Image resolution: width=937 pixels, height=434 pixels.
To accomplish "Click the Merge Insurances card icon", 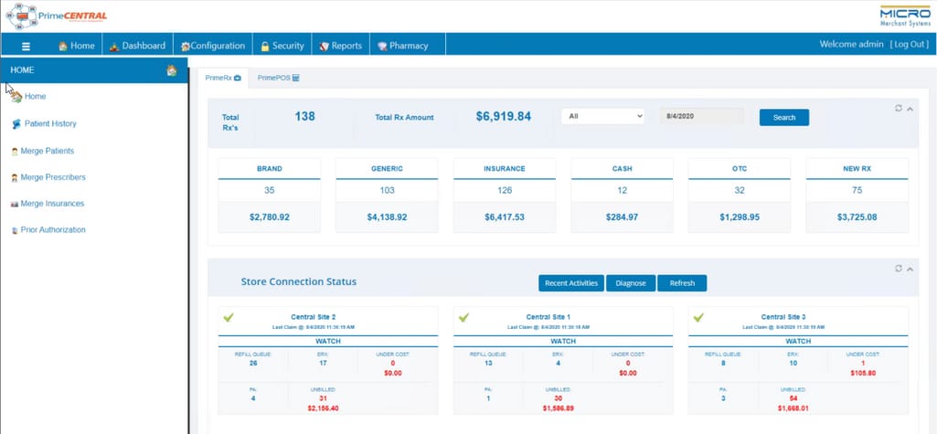I will [15, 204].
